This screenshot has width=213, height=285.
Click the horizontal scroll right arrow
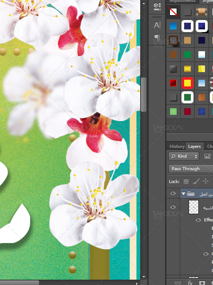coord(137,283)
